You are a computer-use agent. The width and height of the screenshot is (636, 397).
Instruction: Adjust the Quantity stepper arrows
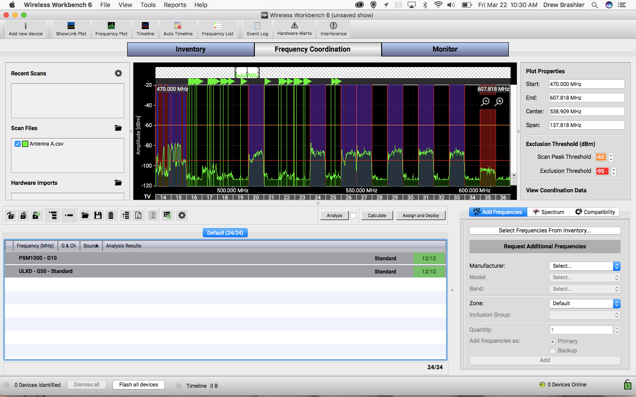[x=617, y=330]
